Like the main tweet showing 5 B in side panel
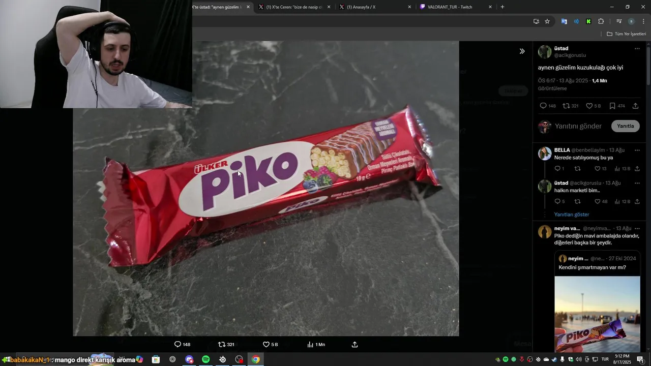This screenshot has width=651, height=366. pos(594,106)
